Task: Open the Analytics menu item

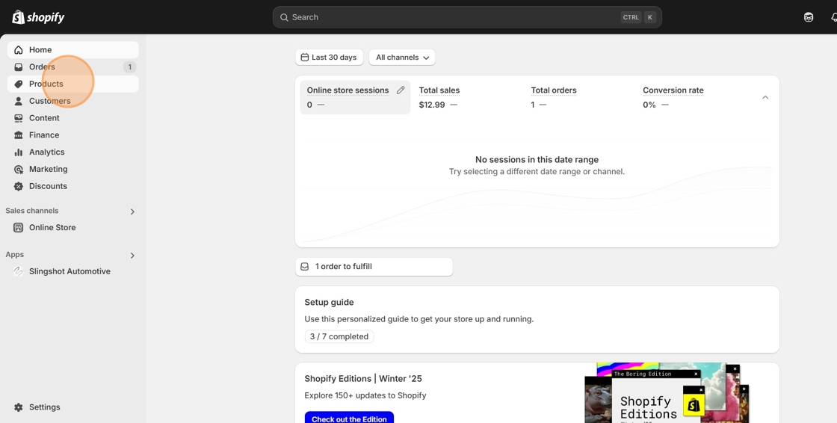Action: point(73,152)
